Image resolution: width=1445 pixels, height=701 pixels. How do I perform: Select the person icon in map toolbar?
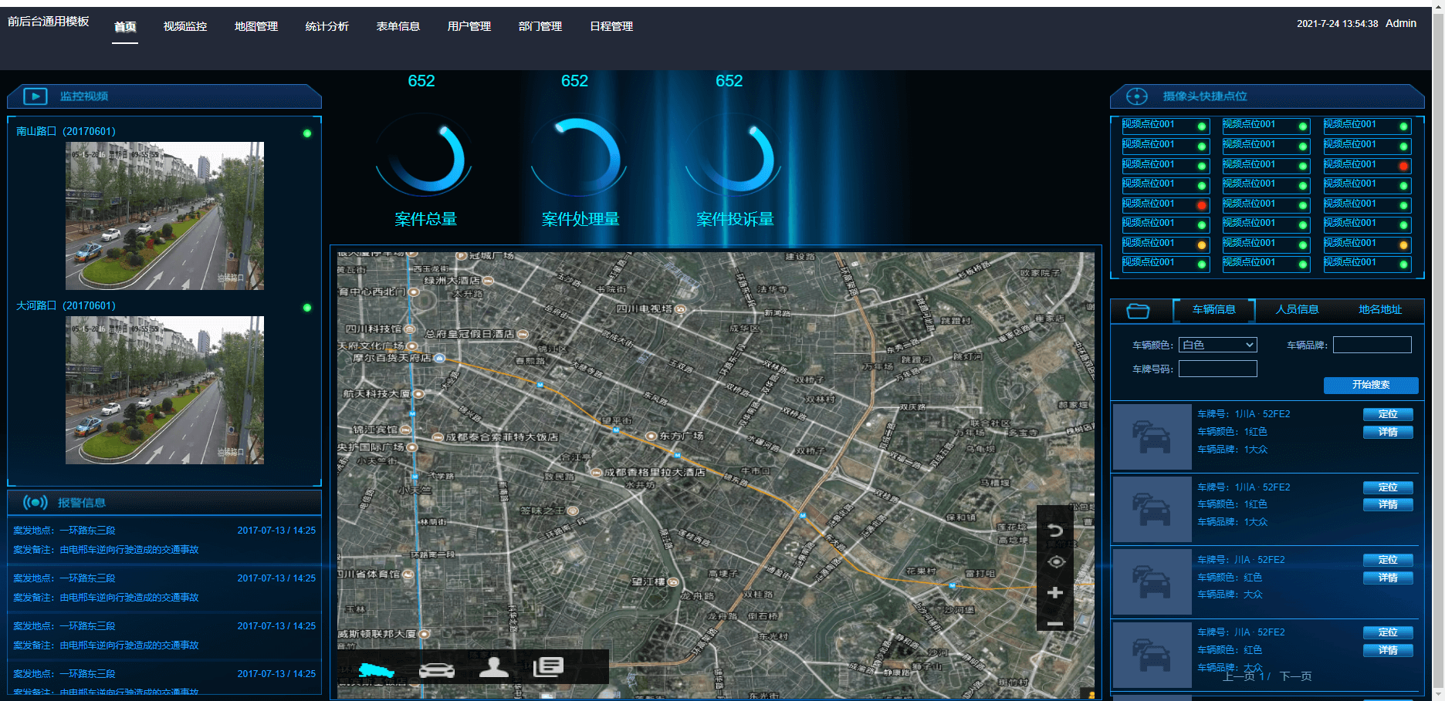494,667
